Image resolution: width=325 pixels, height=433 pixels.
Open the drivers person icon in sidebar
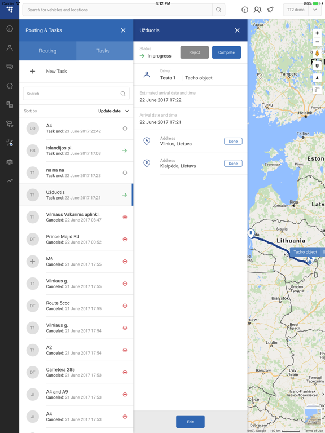[10, 48]
